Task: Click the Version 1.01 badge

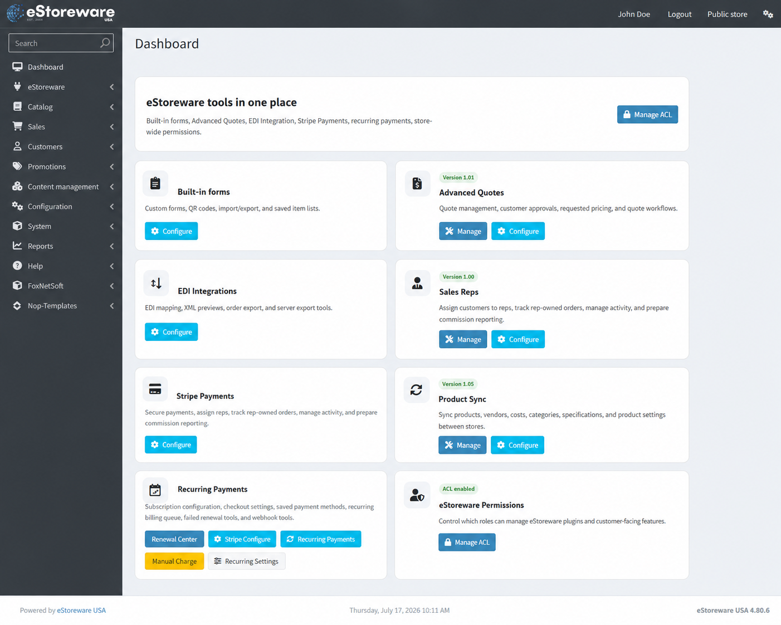Action: 458,178
